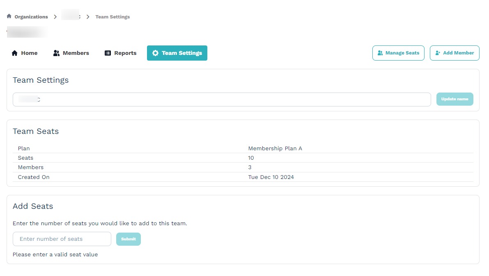Click the Enter number of seats field
The image size is (489, 276).
click(62, 239)
